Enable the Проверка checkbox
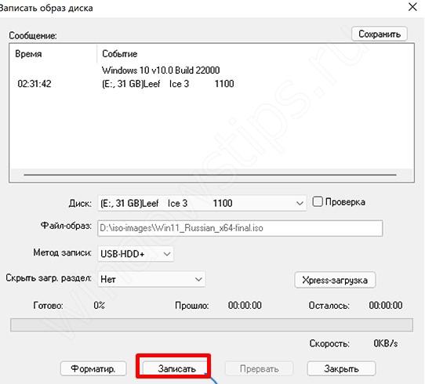 click(318, 201)
